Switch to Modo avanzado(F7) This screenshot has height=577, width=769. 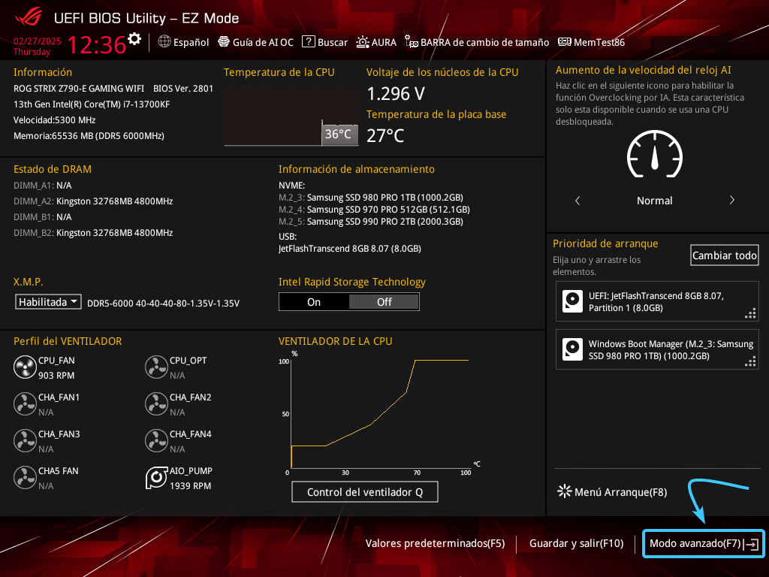click(703, 543)
